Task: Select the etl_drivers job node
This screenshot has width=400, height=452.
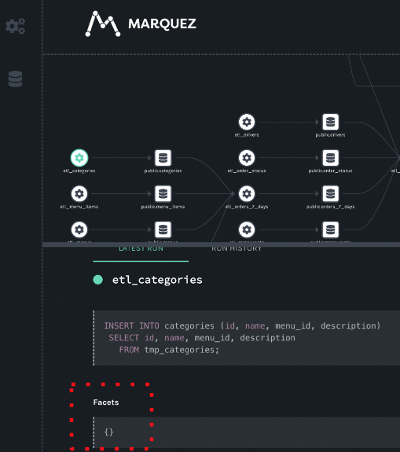Action: click(x=247, y=122)
